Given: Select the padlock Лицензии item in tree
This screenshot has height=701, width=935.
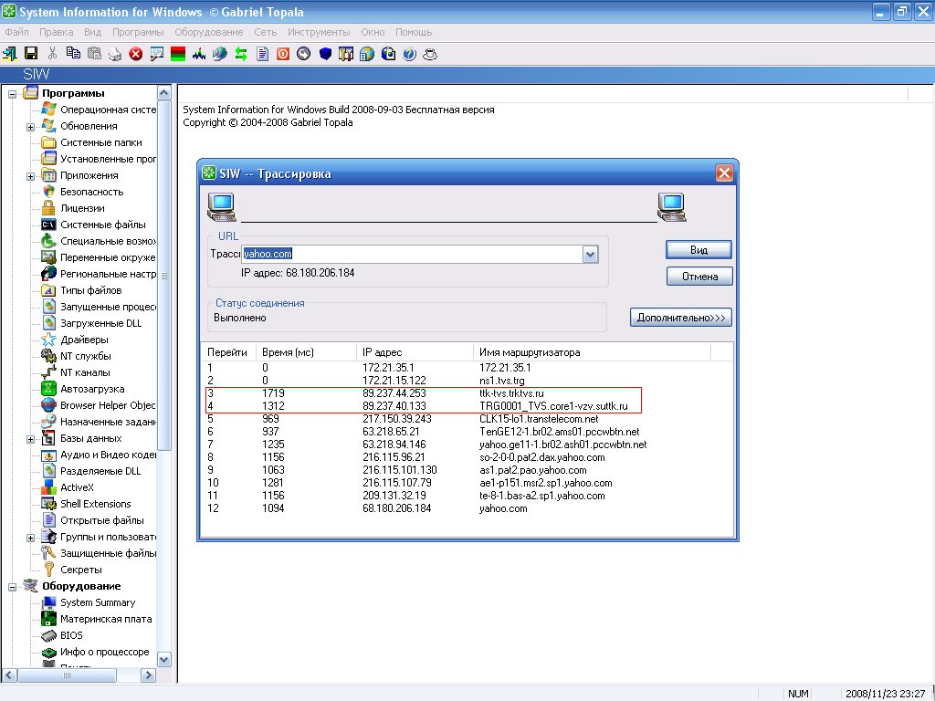Looking at the screenshot, I should coord(82,208).
